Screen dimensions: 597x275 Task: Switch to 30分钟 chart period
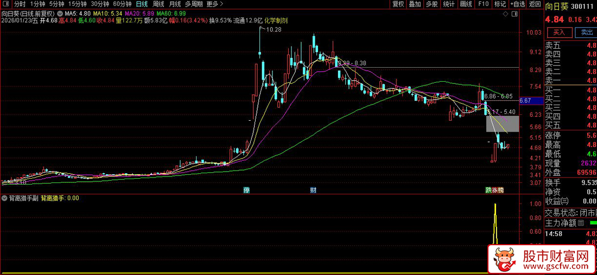point(100,4)
